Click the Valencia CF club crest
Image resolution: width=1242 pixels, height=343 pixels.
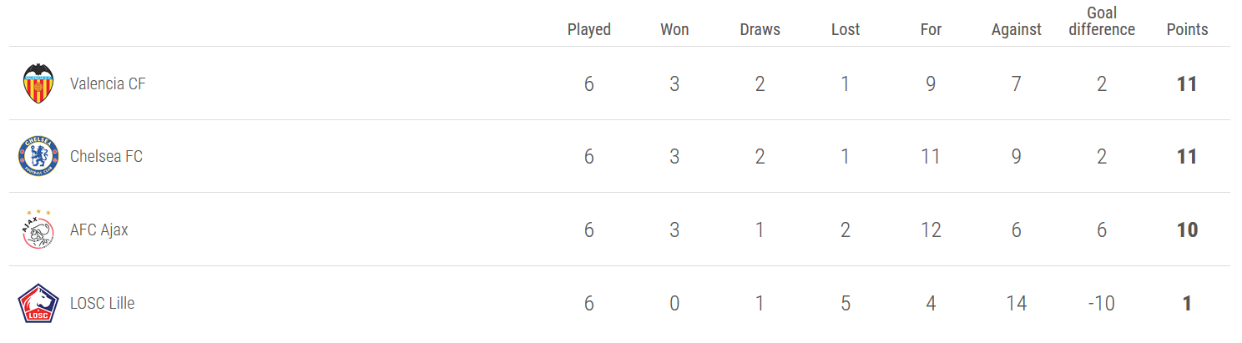[x=38, y=83]
